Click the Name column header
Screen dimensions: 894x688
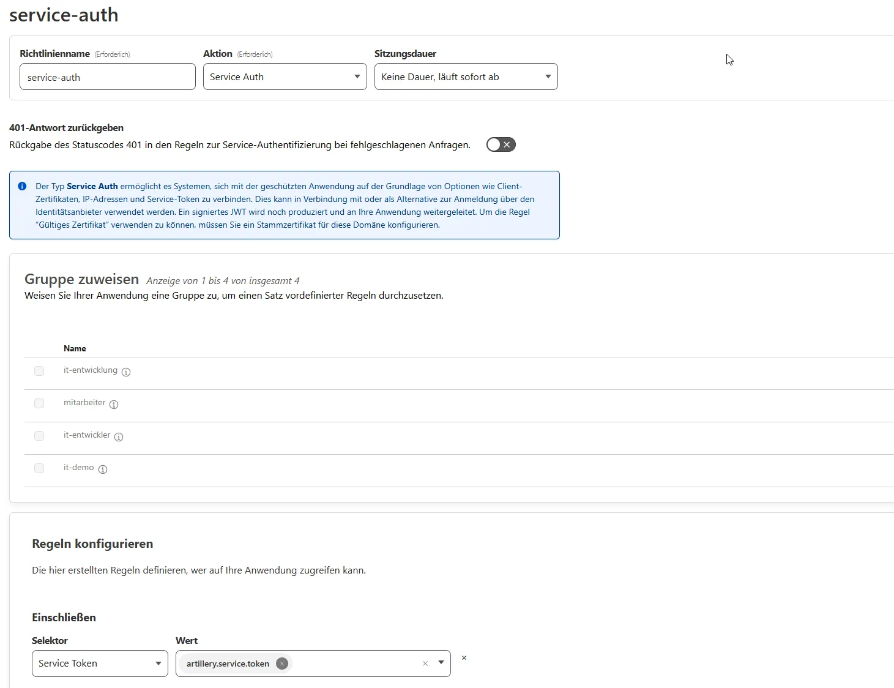(x=75, y=348)
